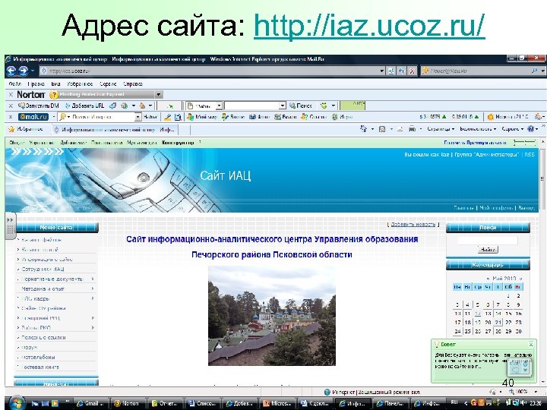Click the weather sun icon in Mail.ru toolbar
Viewport: 547px width, 410px height.
coord(491,117)
